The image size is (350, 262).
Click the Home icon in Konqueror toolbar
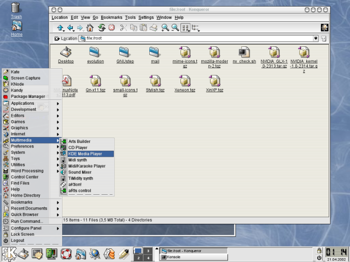[90, 28]
